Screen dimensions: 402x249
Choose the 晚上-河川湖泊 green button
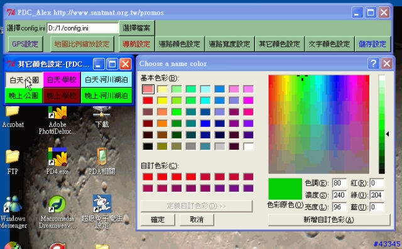(x=106, y=96)
